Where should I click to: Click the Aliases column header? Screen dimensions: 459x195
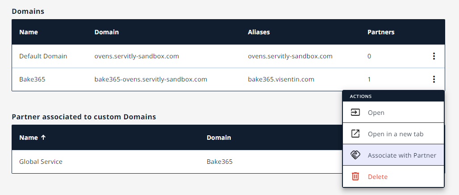pos(259,32)
